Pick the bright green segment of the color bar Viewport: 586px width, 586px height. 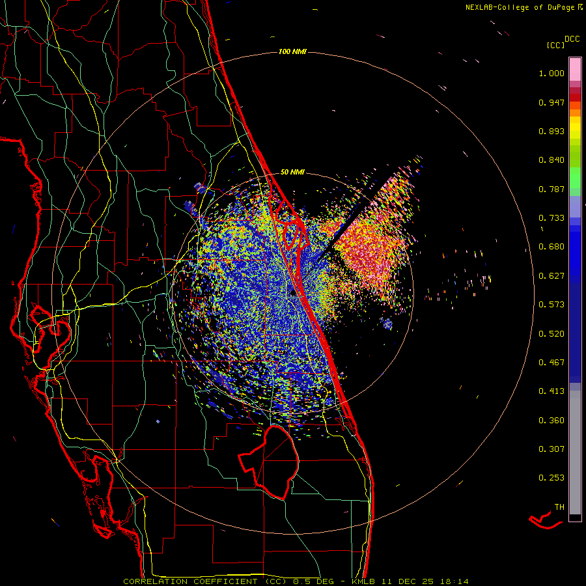click(575, 178)
